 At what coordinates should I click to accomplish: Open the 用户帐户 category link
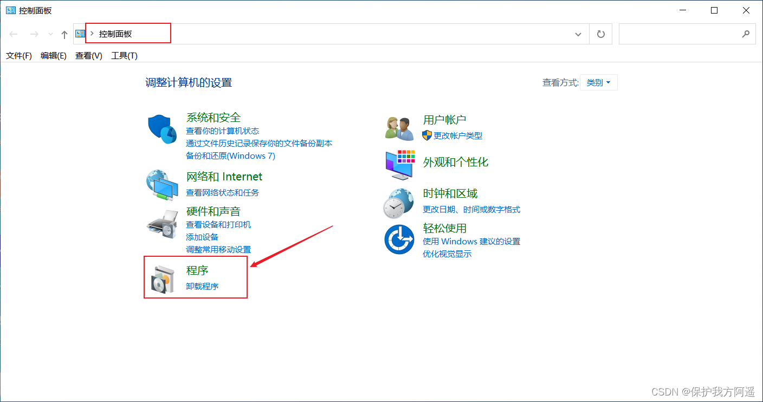click(x=444, y=120)
